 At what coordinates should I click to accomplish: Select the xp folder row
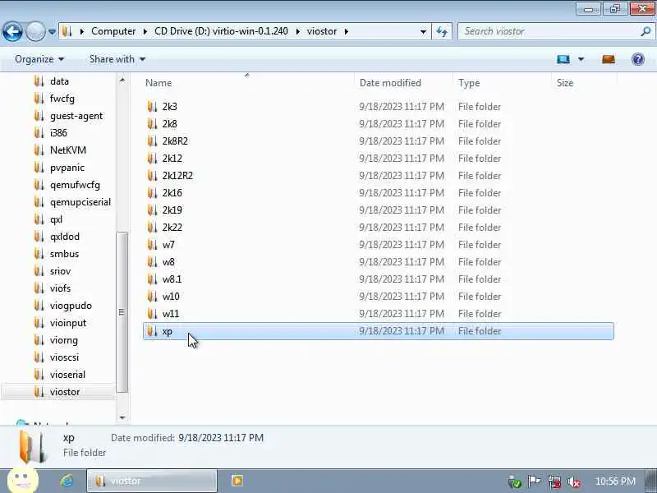(x=379, y=331)
